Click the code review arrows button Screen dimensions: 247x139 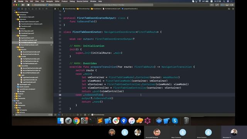[x=217, y=5]
